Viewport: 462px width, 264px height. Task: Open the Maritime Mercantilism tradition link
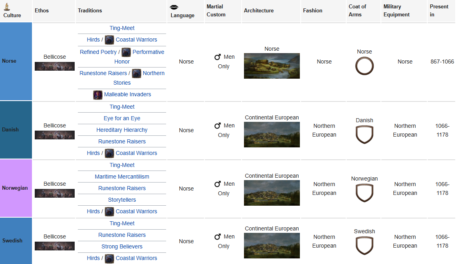click(122, 177)
